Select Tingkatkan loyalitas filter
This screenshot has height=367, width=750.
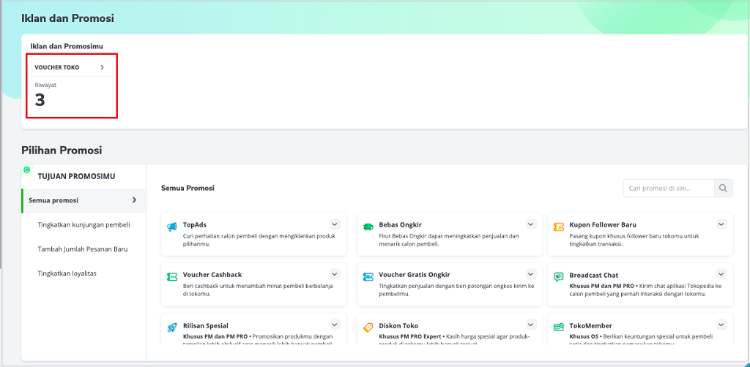pos(67,273)
